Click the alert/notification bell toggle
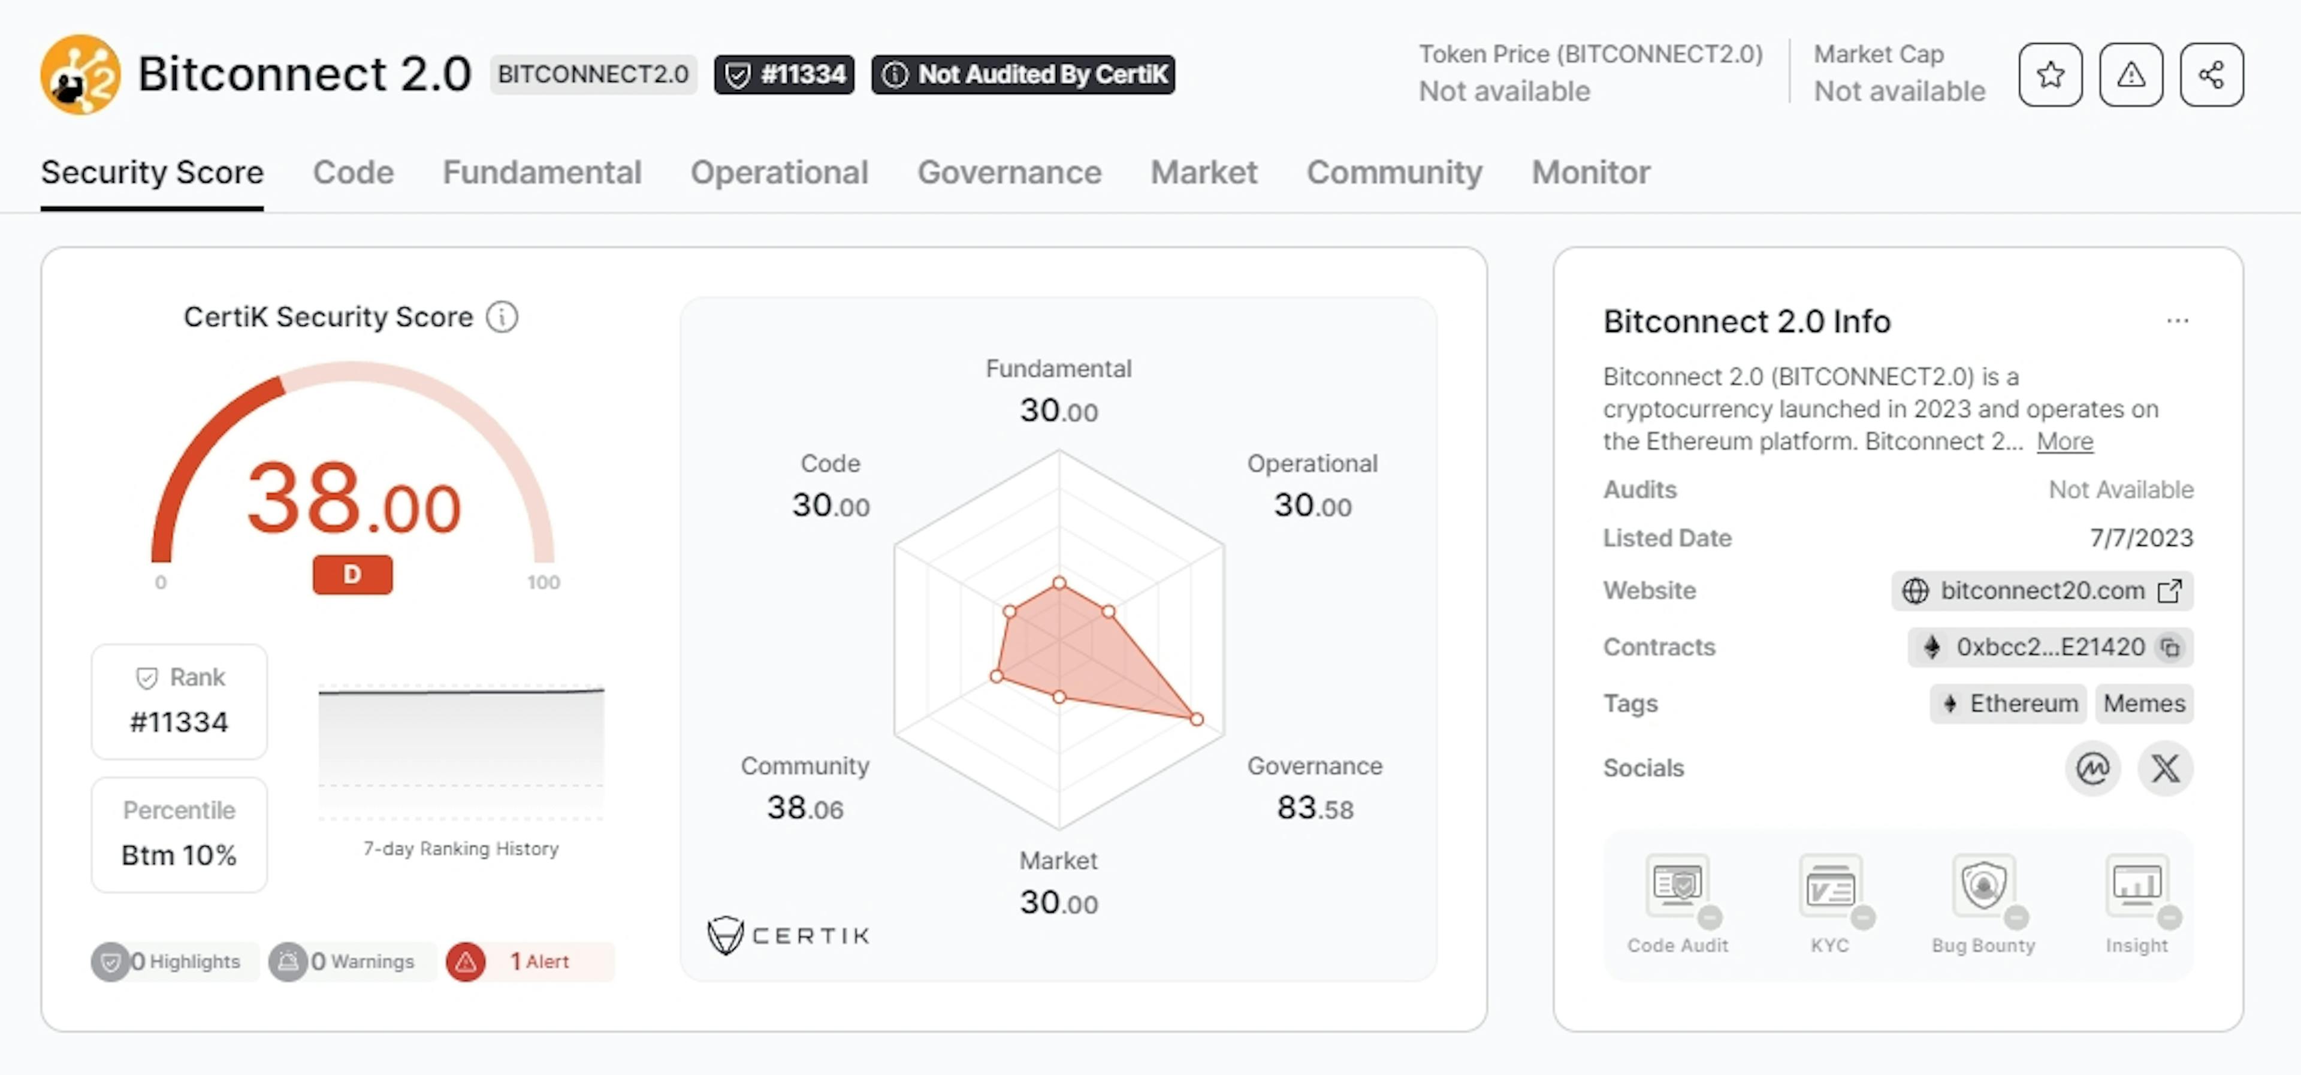Viewport: 2301px width, 1075px height. 2131,73
